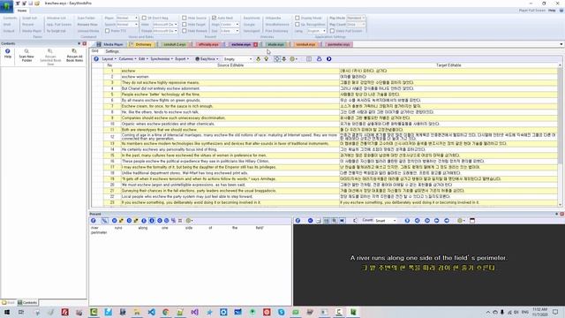The height and width of the screenshot is (318, 565).
Task: Open Skype from taskbar
Action: (281, 312)
